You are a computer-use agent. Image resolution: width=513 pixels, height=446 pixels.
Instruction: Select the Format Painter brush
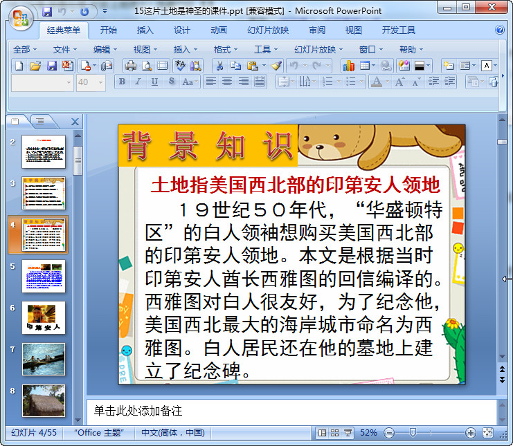(x=276, y=66)
